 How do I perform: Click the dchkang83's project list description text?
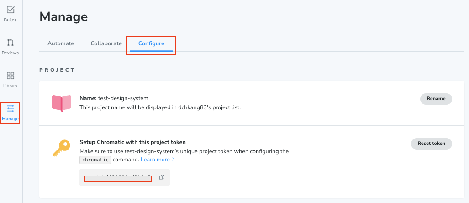[160, 107]
